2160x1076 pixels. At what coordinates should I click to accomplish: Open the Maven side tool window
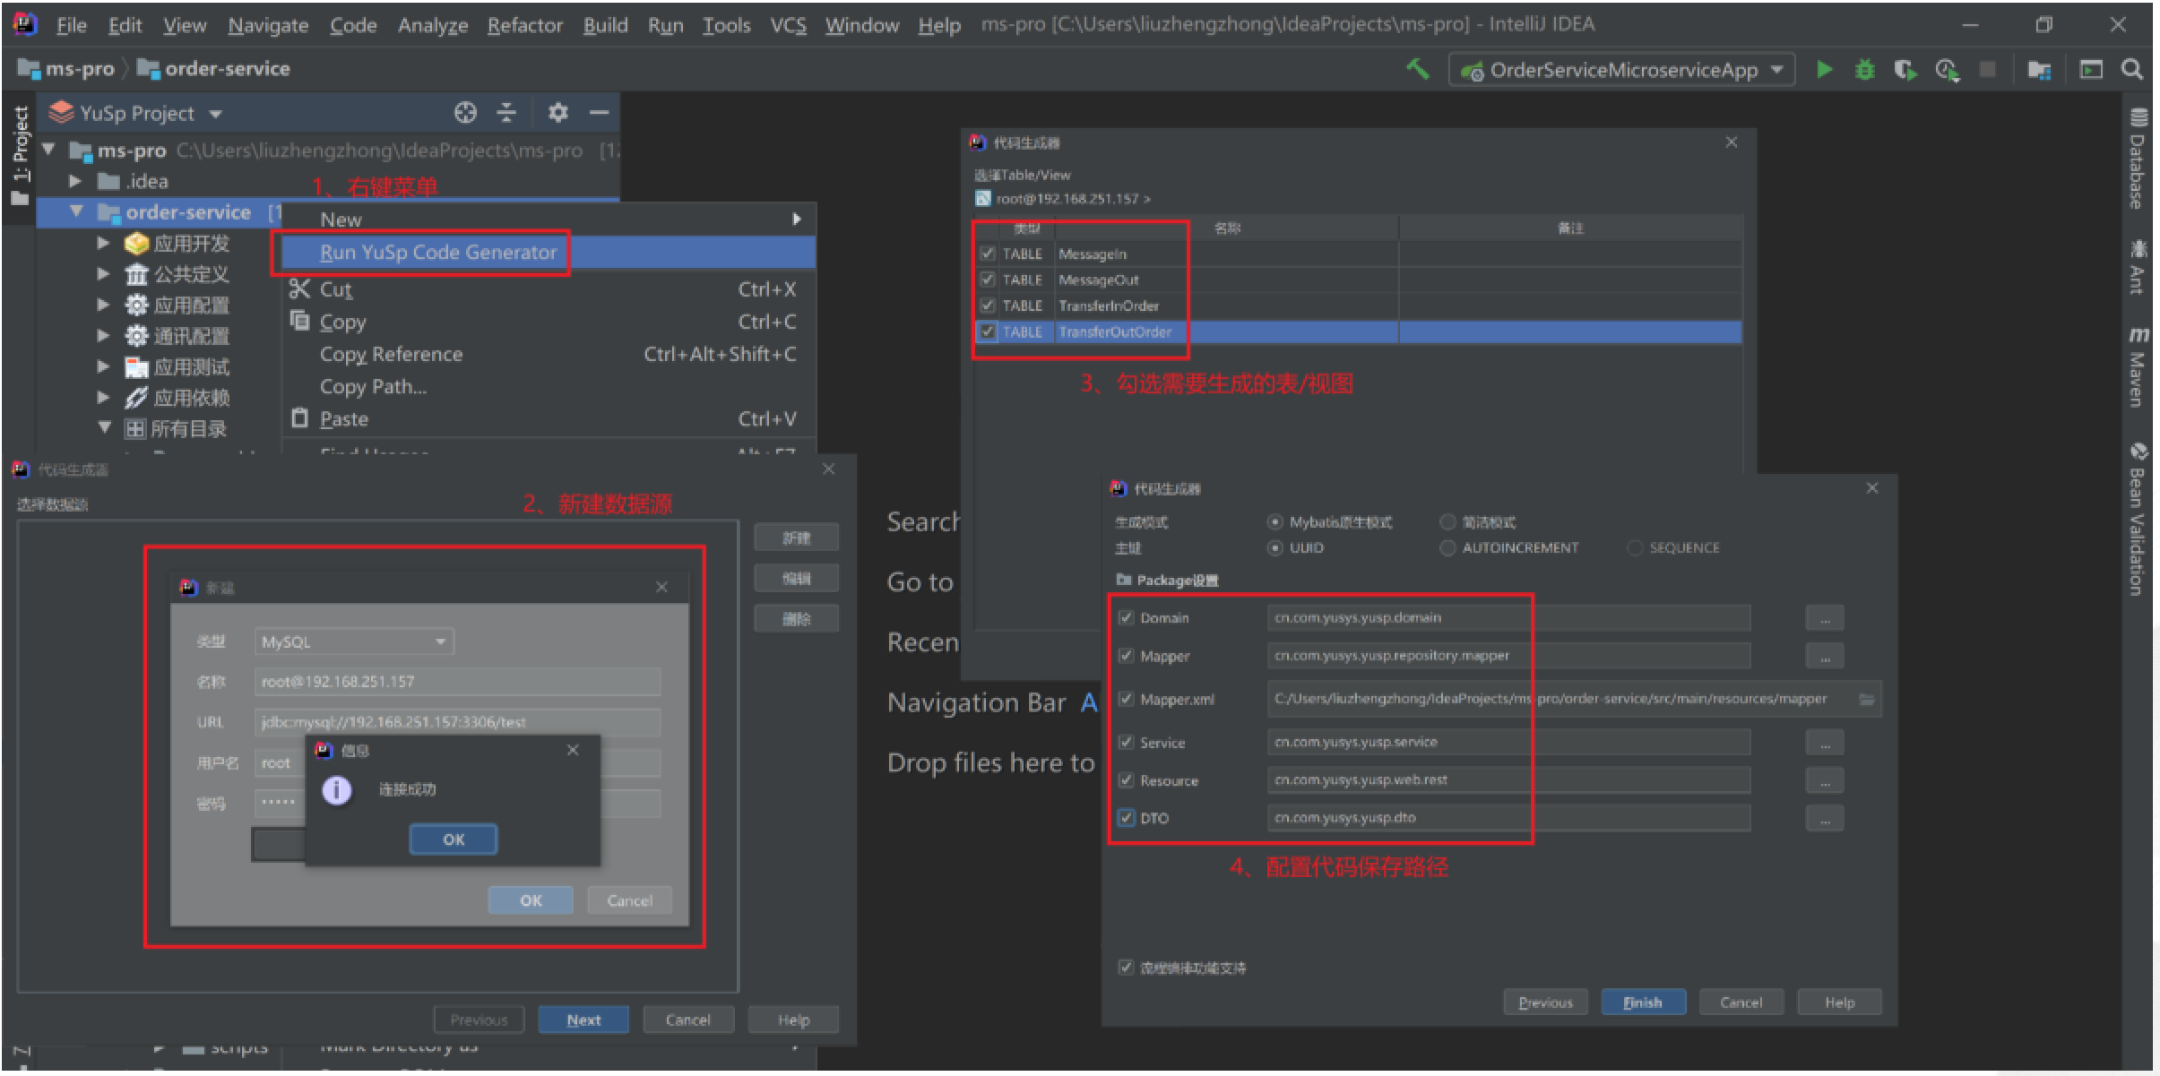point(2138,369)
